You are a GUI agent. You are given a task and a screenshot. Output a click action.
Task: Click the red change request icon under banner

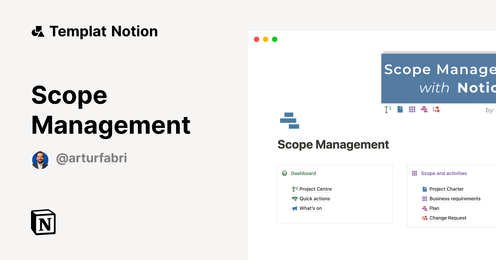pos(436,109)
